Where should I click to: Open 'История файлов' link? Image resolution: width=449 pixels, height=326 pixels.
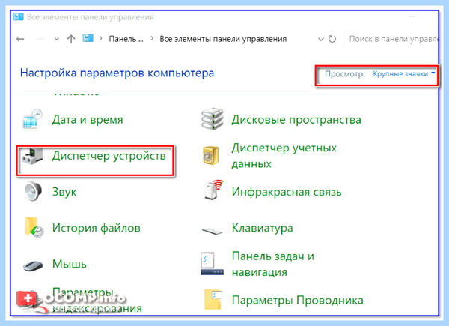[x=97, y=228]
